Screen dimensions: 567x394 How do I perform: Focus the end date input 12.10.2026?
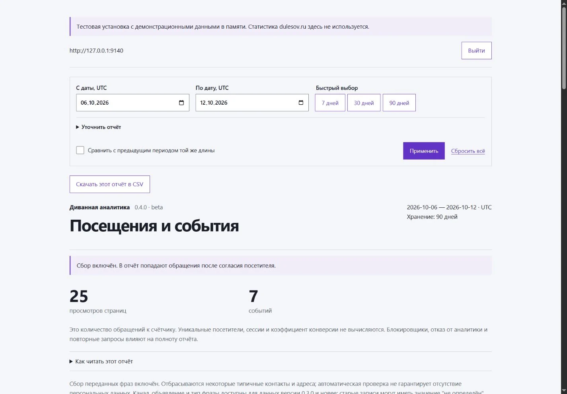coord(247,103)
